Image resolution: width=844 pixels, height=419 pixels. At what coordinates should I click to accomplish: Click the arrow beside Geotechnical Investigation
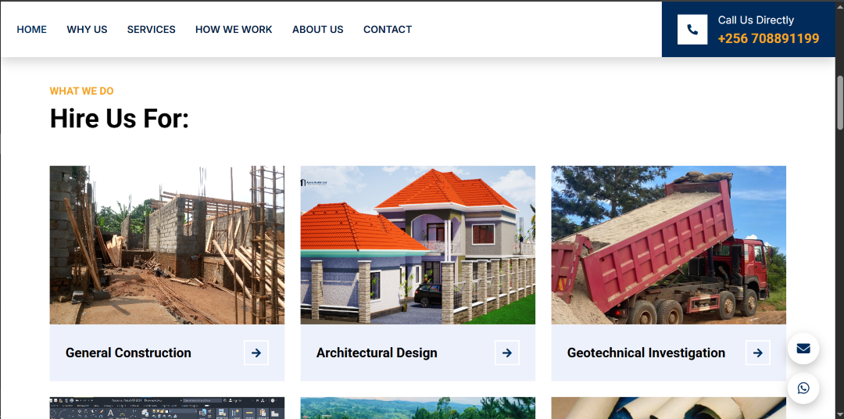click(758, 353)
